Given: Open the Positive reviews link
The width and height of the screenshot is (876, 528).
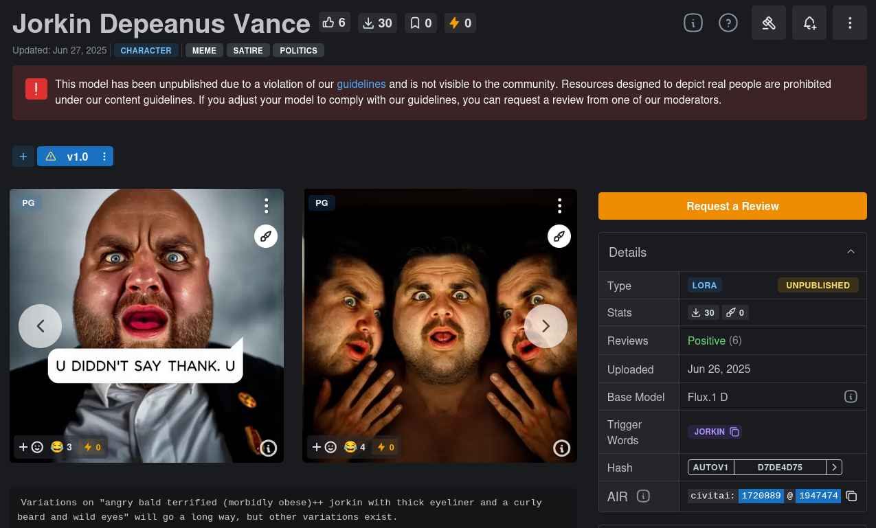Looking at the screenshot, I should 706,341.
